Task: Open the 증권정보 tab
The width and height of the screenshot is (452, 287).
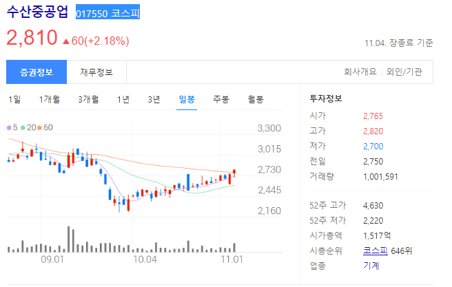Action: pyautogui.click(x=37, y=72)
